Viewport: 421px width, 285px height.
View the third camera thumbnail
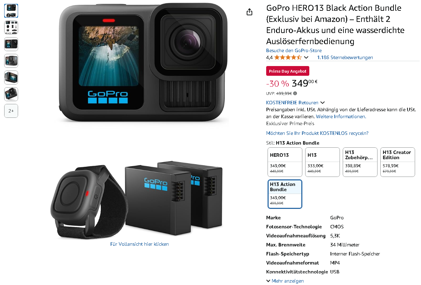11,44
